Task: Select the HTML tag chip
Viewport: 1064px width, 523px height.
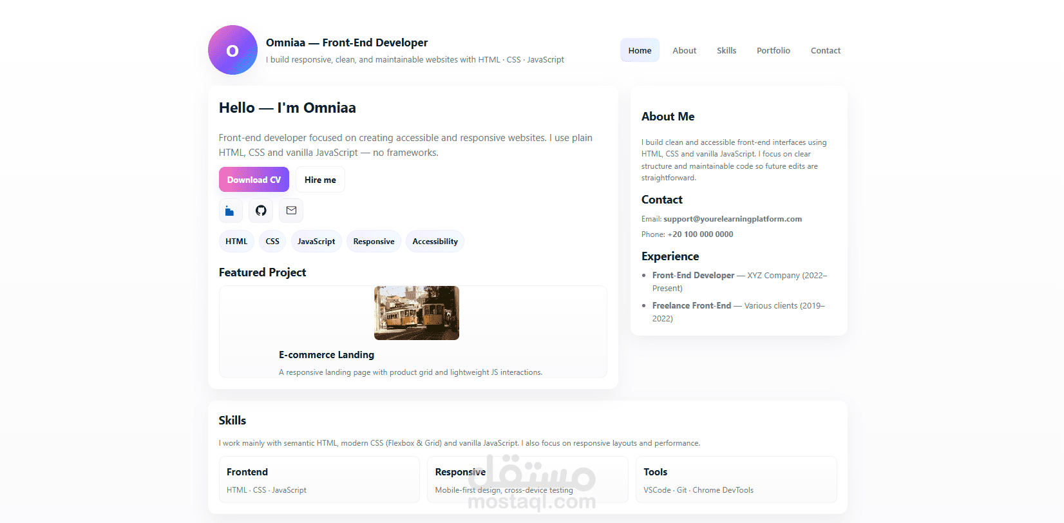Action: [236, 242]
